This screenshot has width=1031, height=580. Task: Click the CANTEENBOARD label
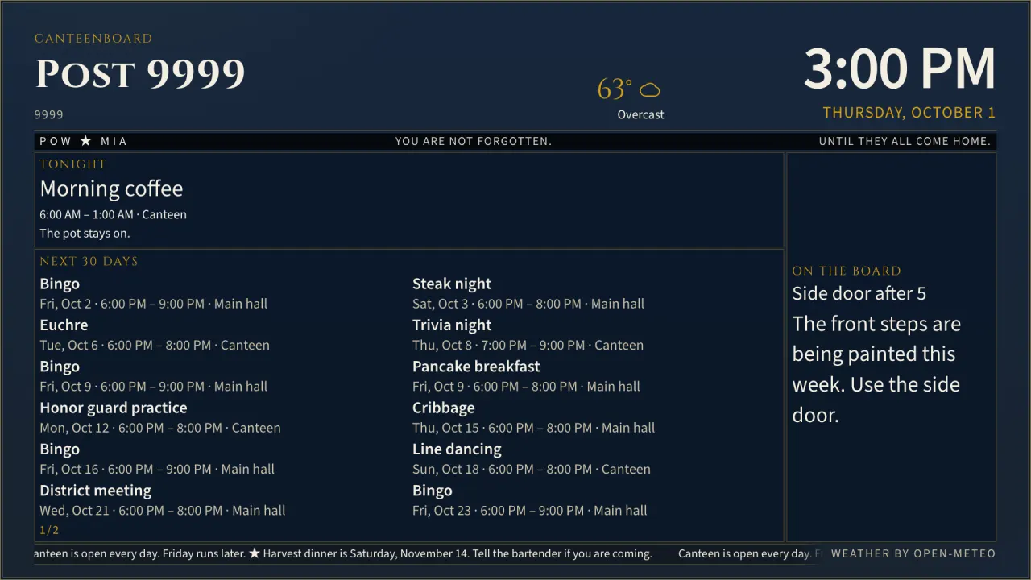point(93,39)
